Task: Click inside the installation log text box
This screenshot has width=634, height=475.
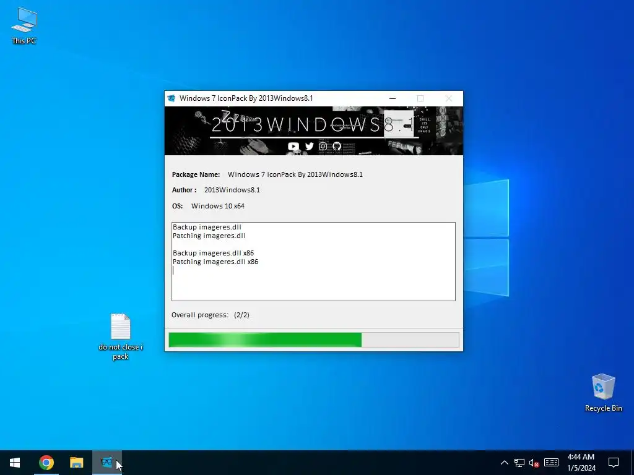Action: coord(313,262)
